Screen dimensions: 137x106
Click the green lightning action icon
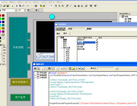tap(97, 42)
